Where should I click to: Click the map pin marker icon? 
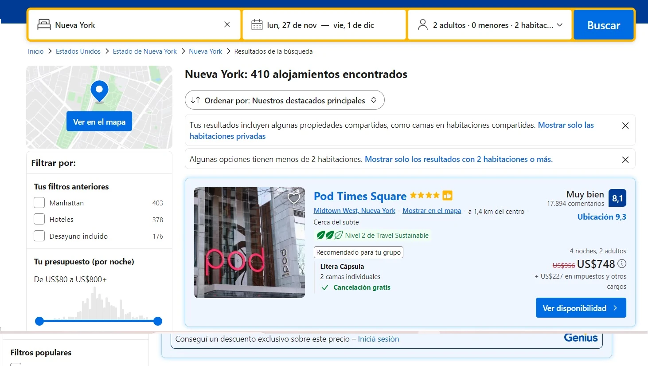tap(99, 91)
